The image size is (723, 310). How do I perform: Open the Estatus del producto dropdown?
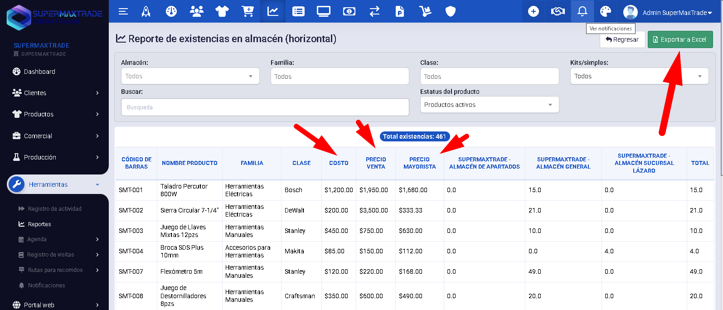point(490,105)
